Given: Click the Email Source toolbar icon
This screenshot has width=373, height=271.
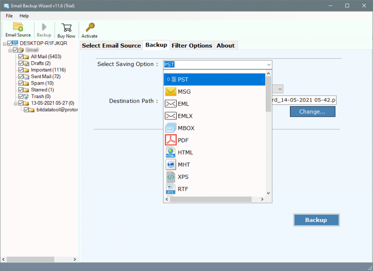Looking at the screenshot, I should coord(18,27).
